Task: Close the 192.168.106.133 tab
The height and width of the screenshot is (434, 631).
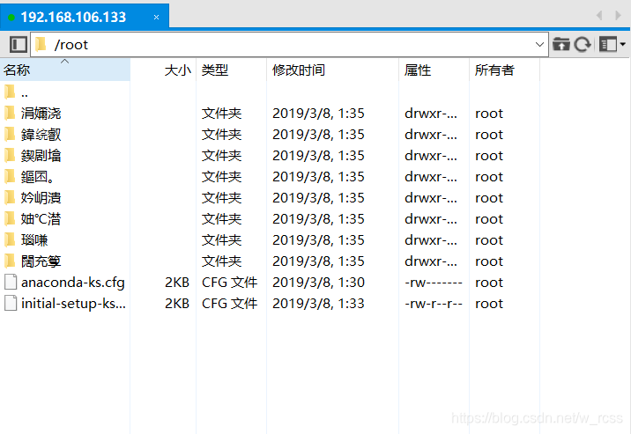Action: (x=157, y=18)
